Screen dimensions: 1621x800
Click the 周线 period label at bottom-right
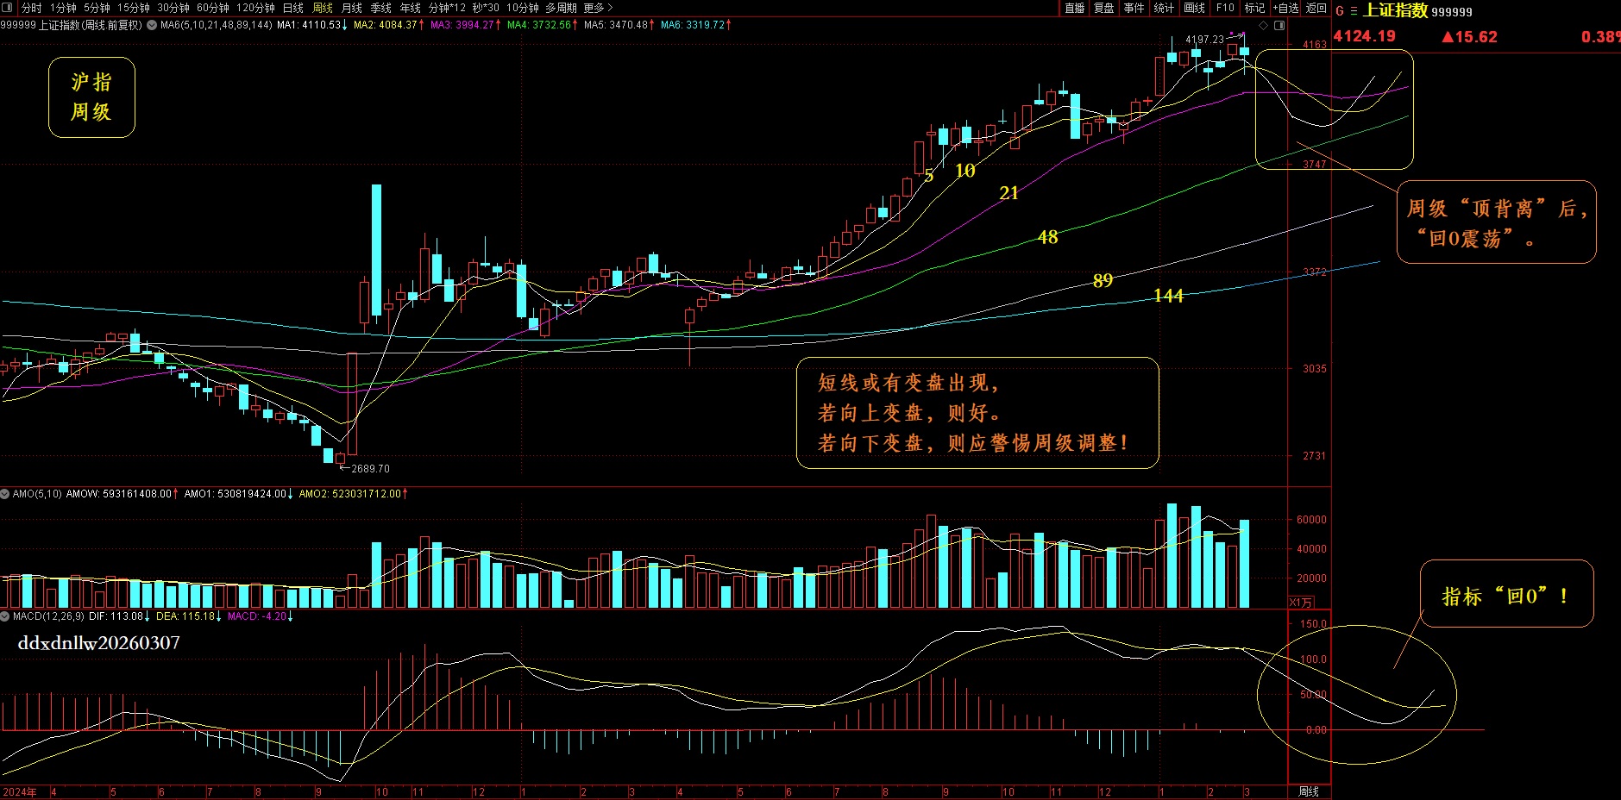coord(1309,791)
